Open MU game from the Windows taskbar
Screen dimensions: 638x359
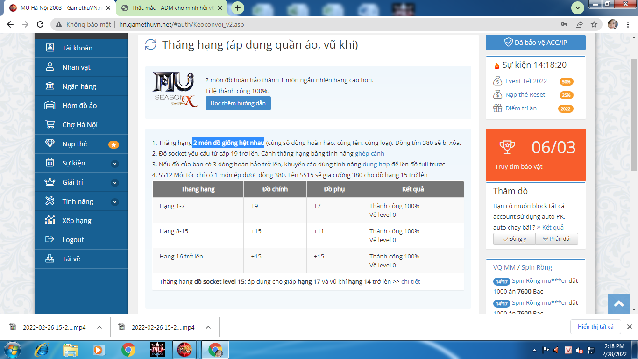click(x=157, y=349)
